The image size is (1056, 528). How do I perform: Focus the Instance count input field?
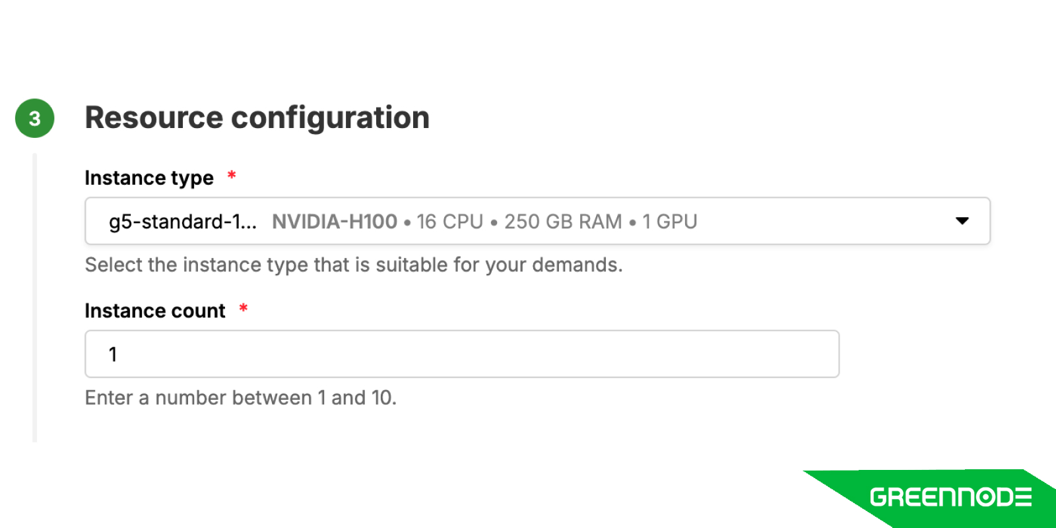(x=462, y=354)
